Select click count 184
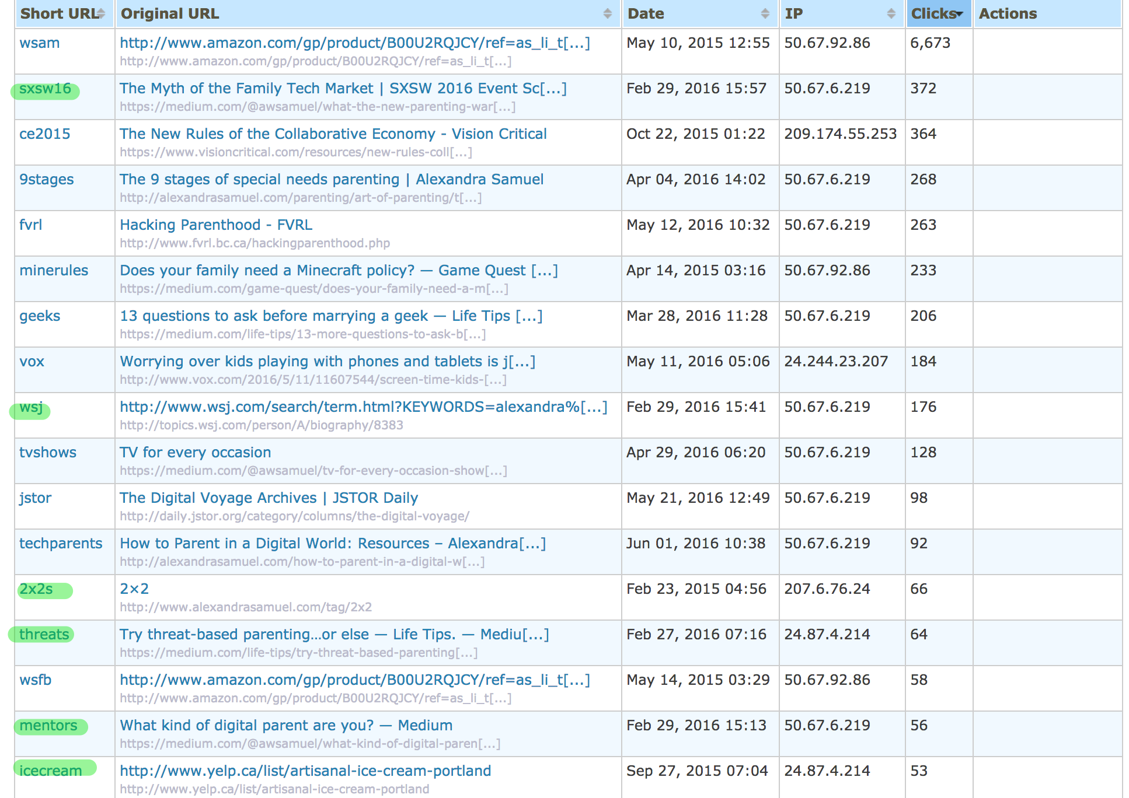1129x798 pixels. click(924, 362)
